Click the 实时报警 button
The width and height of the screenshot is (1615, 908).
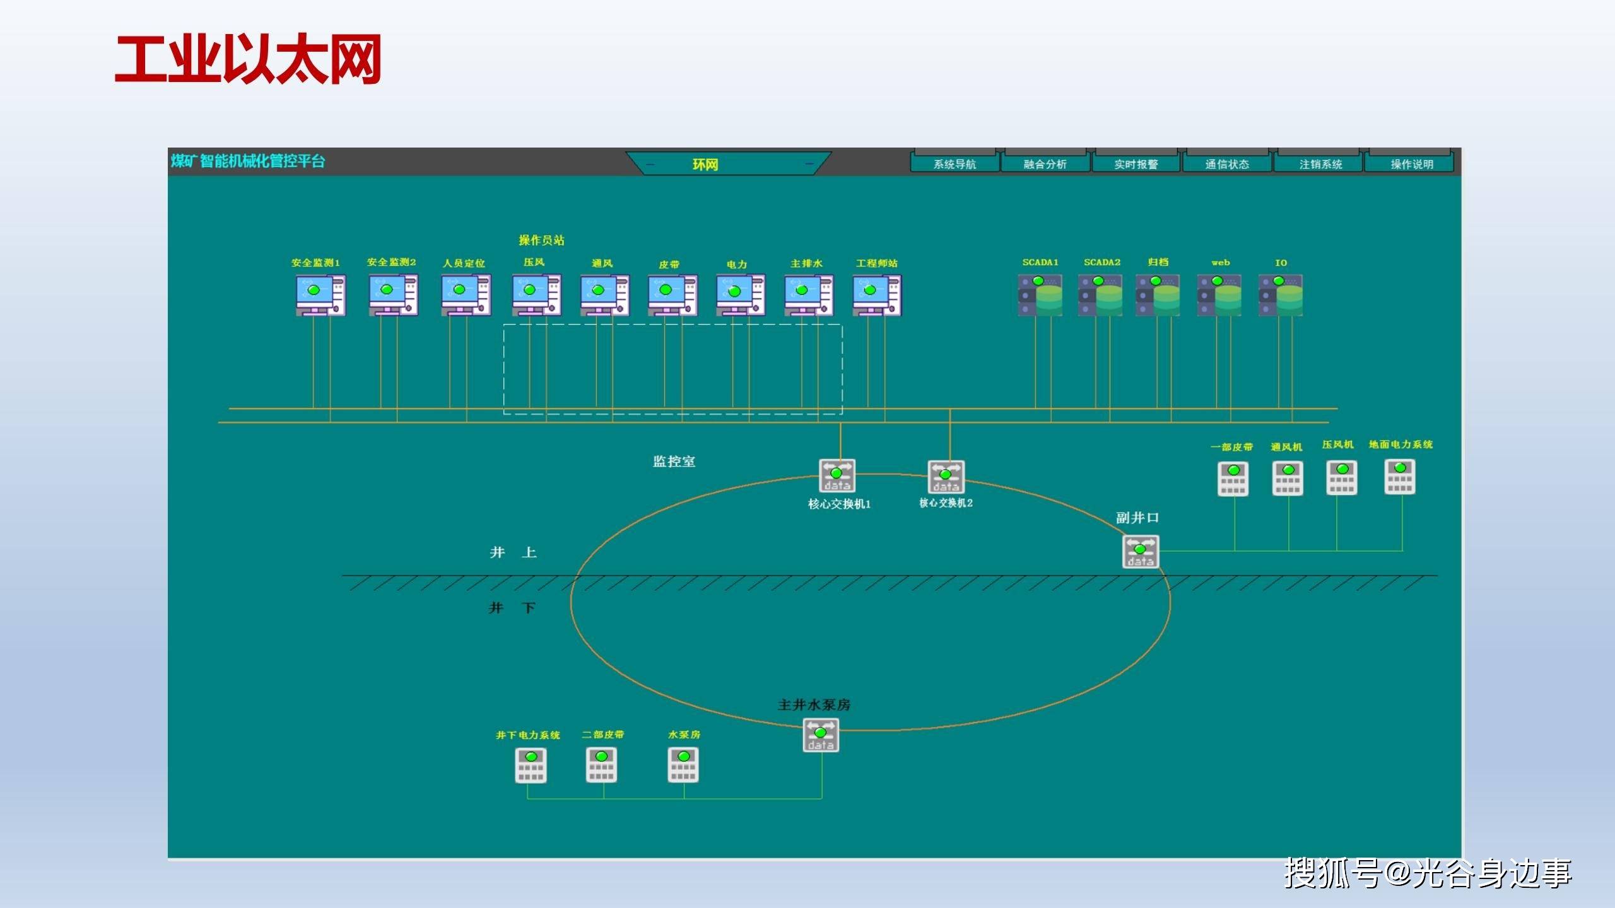click(1136, 163)
